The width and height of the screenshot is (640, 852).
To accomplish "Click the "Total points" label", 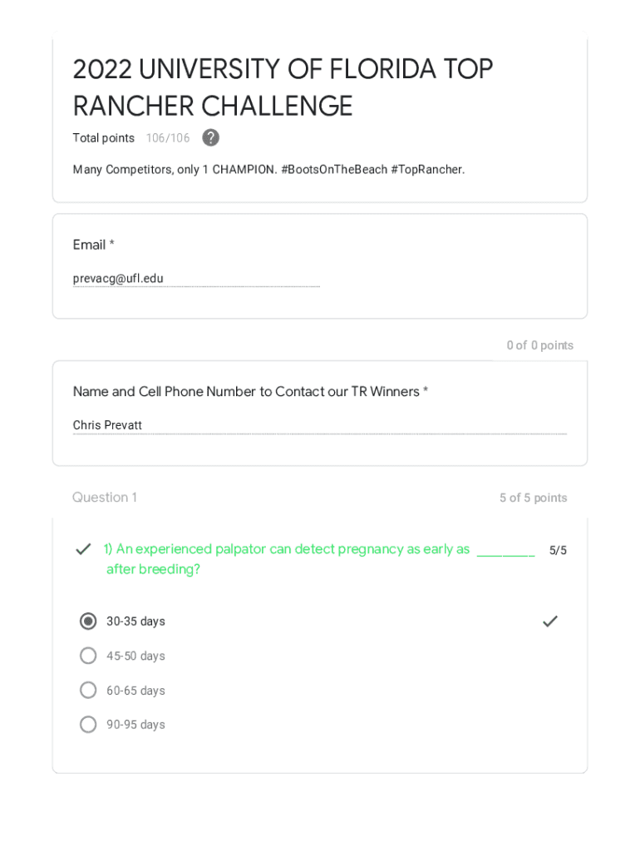I will (104, 138).
